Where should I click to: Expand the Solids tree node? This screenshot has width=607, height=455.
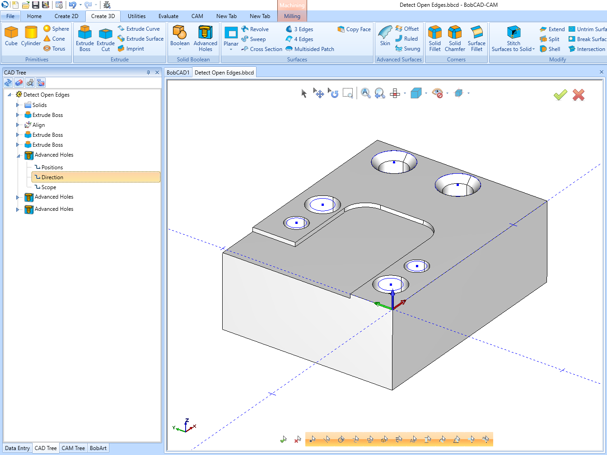click(x=18, y=105)
